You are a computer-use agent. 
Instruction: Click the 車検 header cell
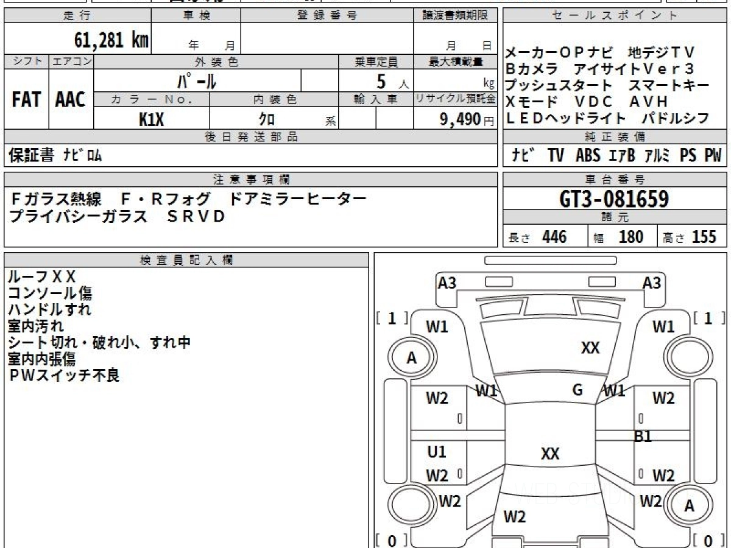click(196, 16)
